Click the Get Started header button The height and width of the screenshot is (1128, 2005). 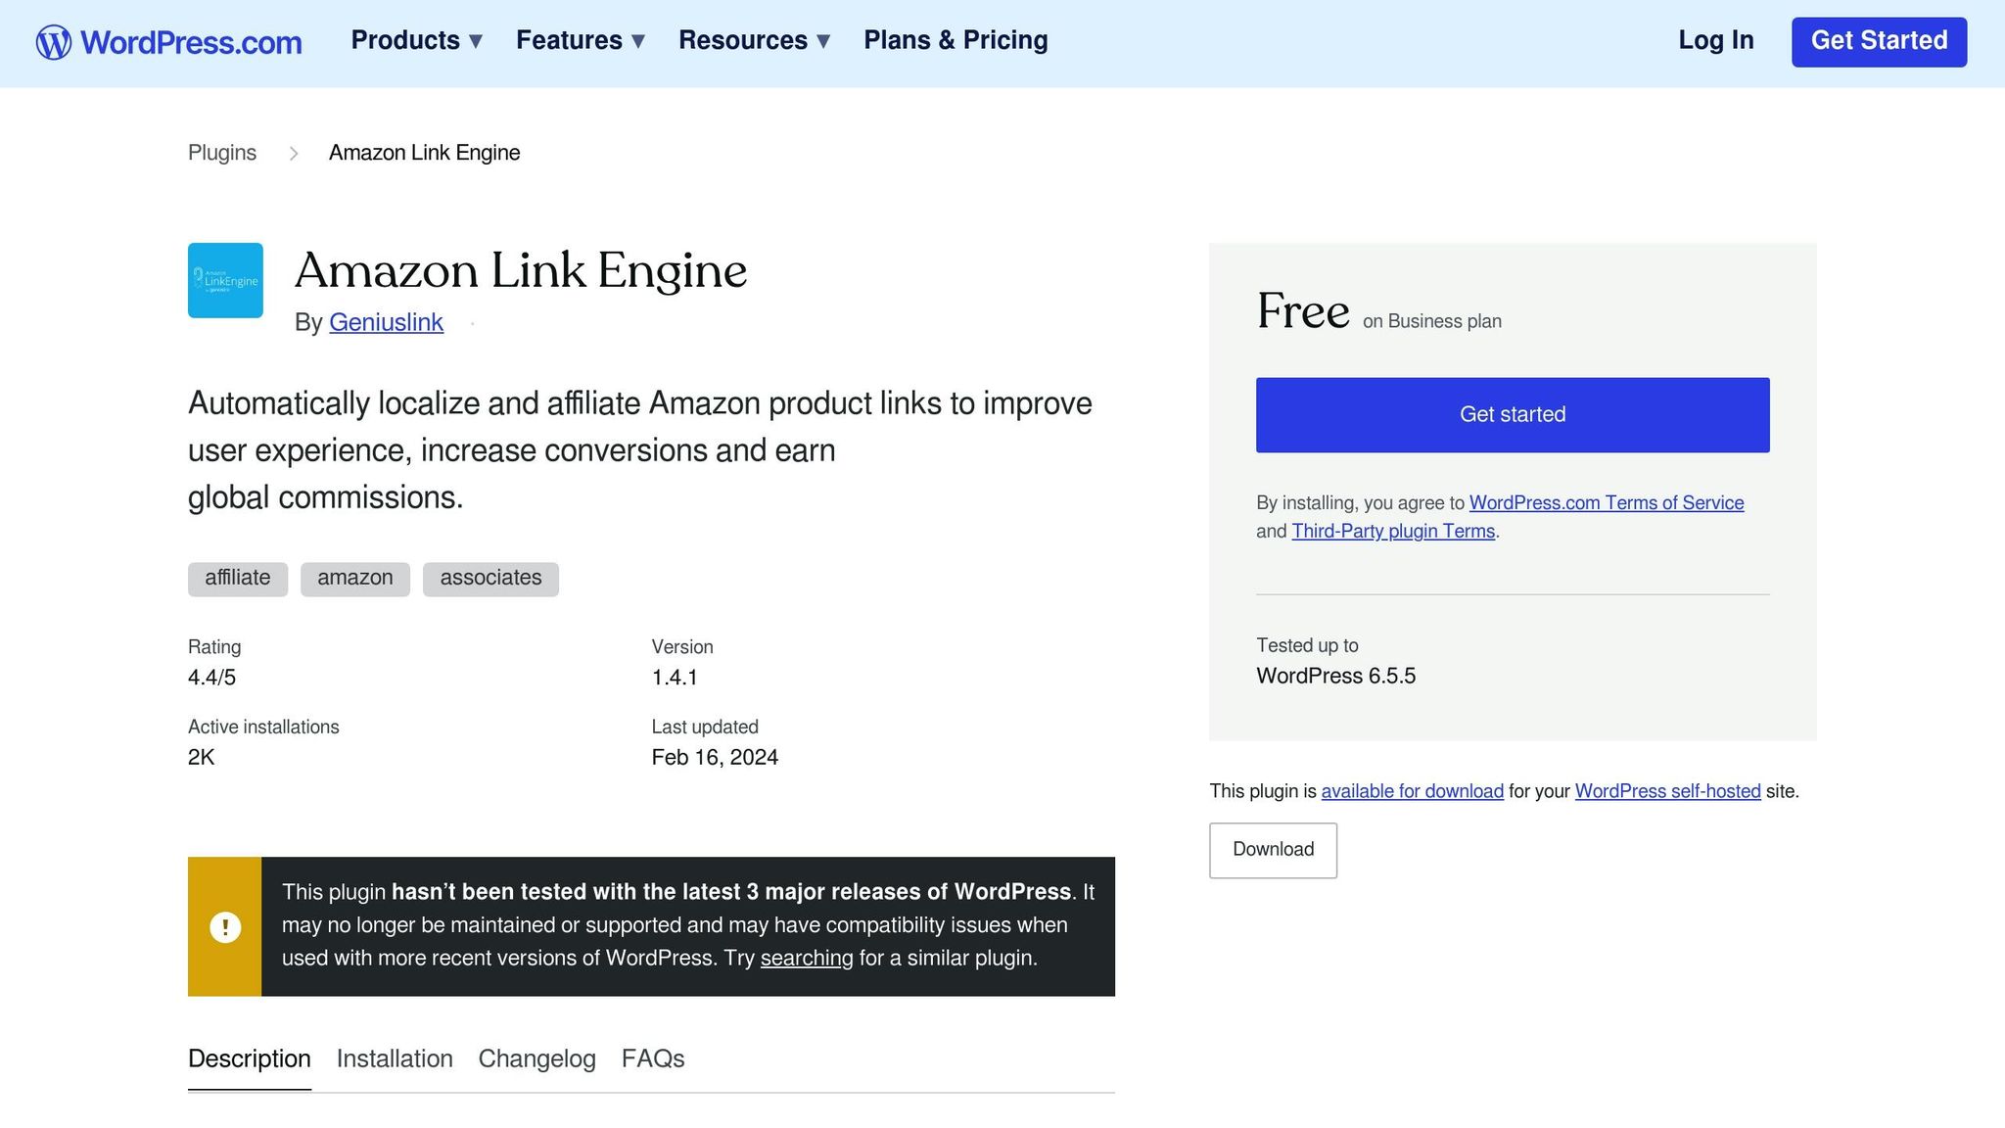(x=1879, y=41)
